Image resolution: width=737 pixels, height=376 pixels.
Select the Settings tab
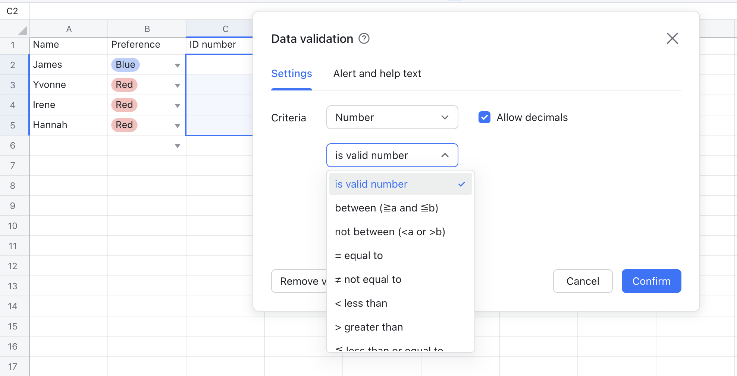tap(291, 73)
